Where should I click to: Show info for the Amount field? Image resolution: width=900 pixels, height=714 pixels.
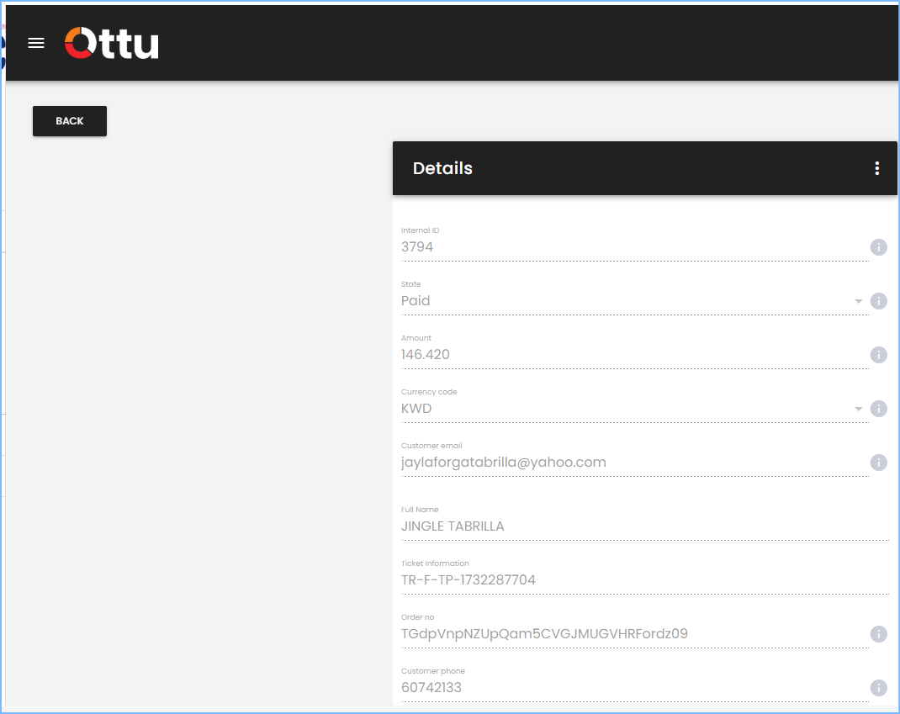point(878,355)
